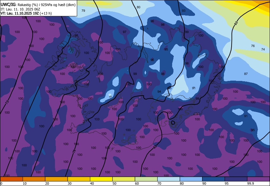The width and height of the screenshot is (270, 186).
Task: Click the humidity value "94" on the map
Action: click(x=159, y=91)
